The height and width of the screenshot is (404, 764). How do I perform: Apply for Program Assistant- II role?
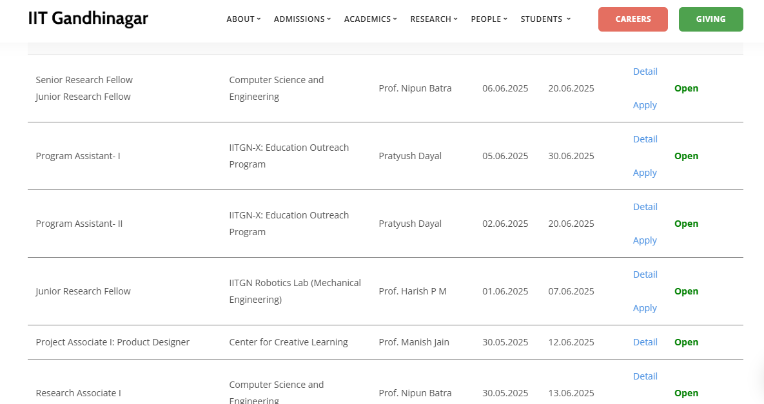click(x=645, y=240)
